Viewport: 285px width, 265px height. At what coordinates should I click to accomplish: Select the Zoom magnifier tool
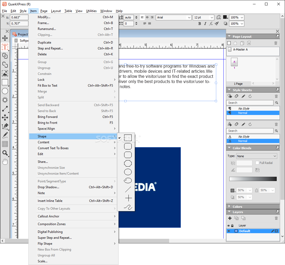5,153
